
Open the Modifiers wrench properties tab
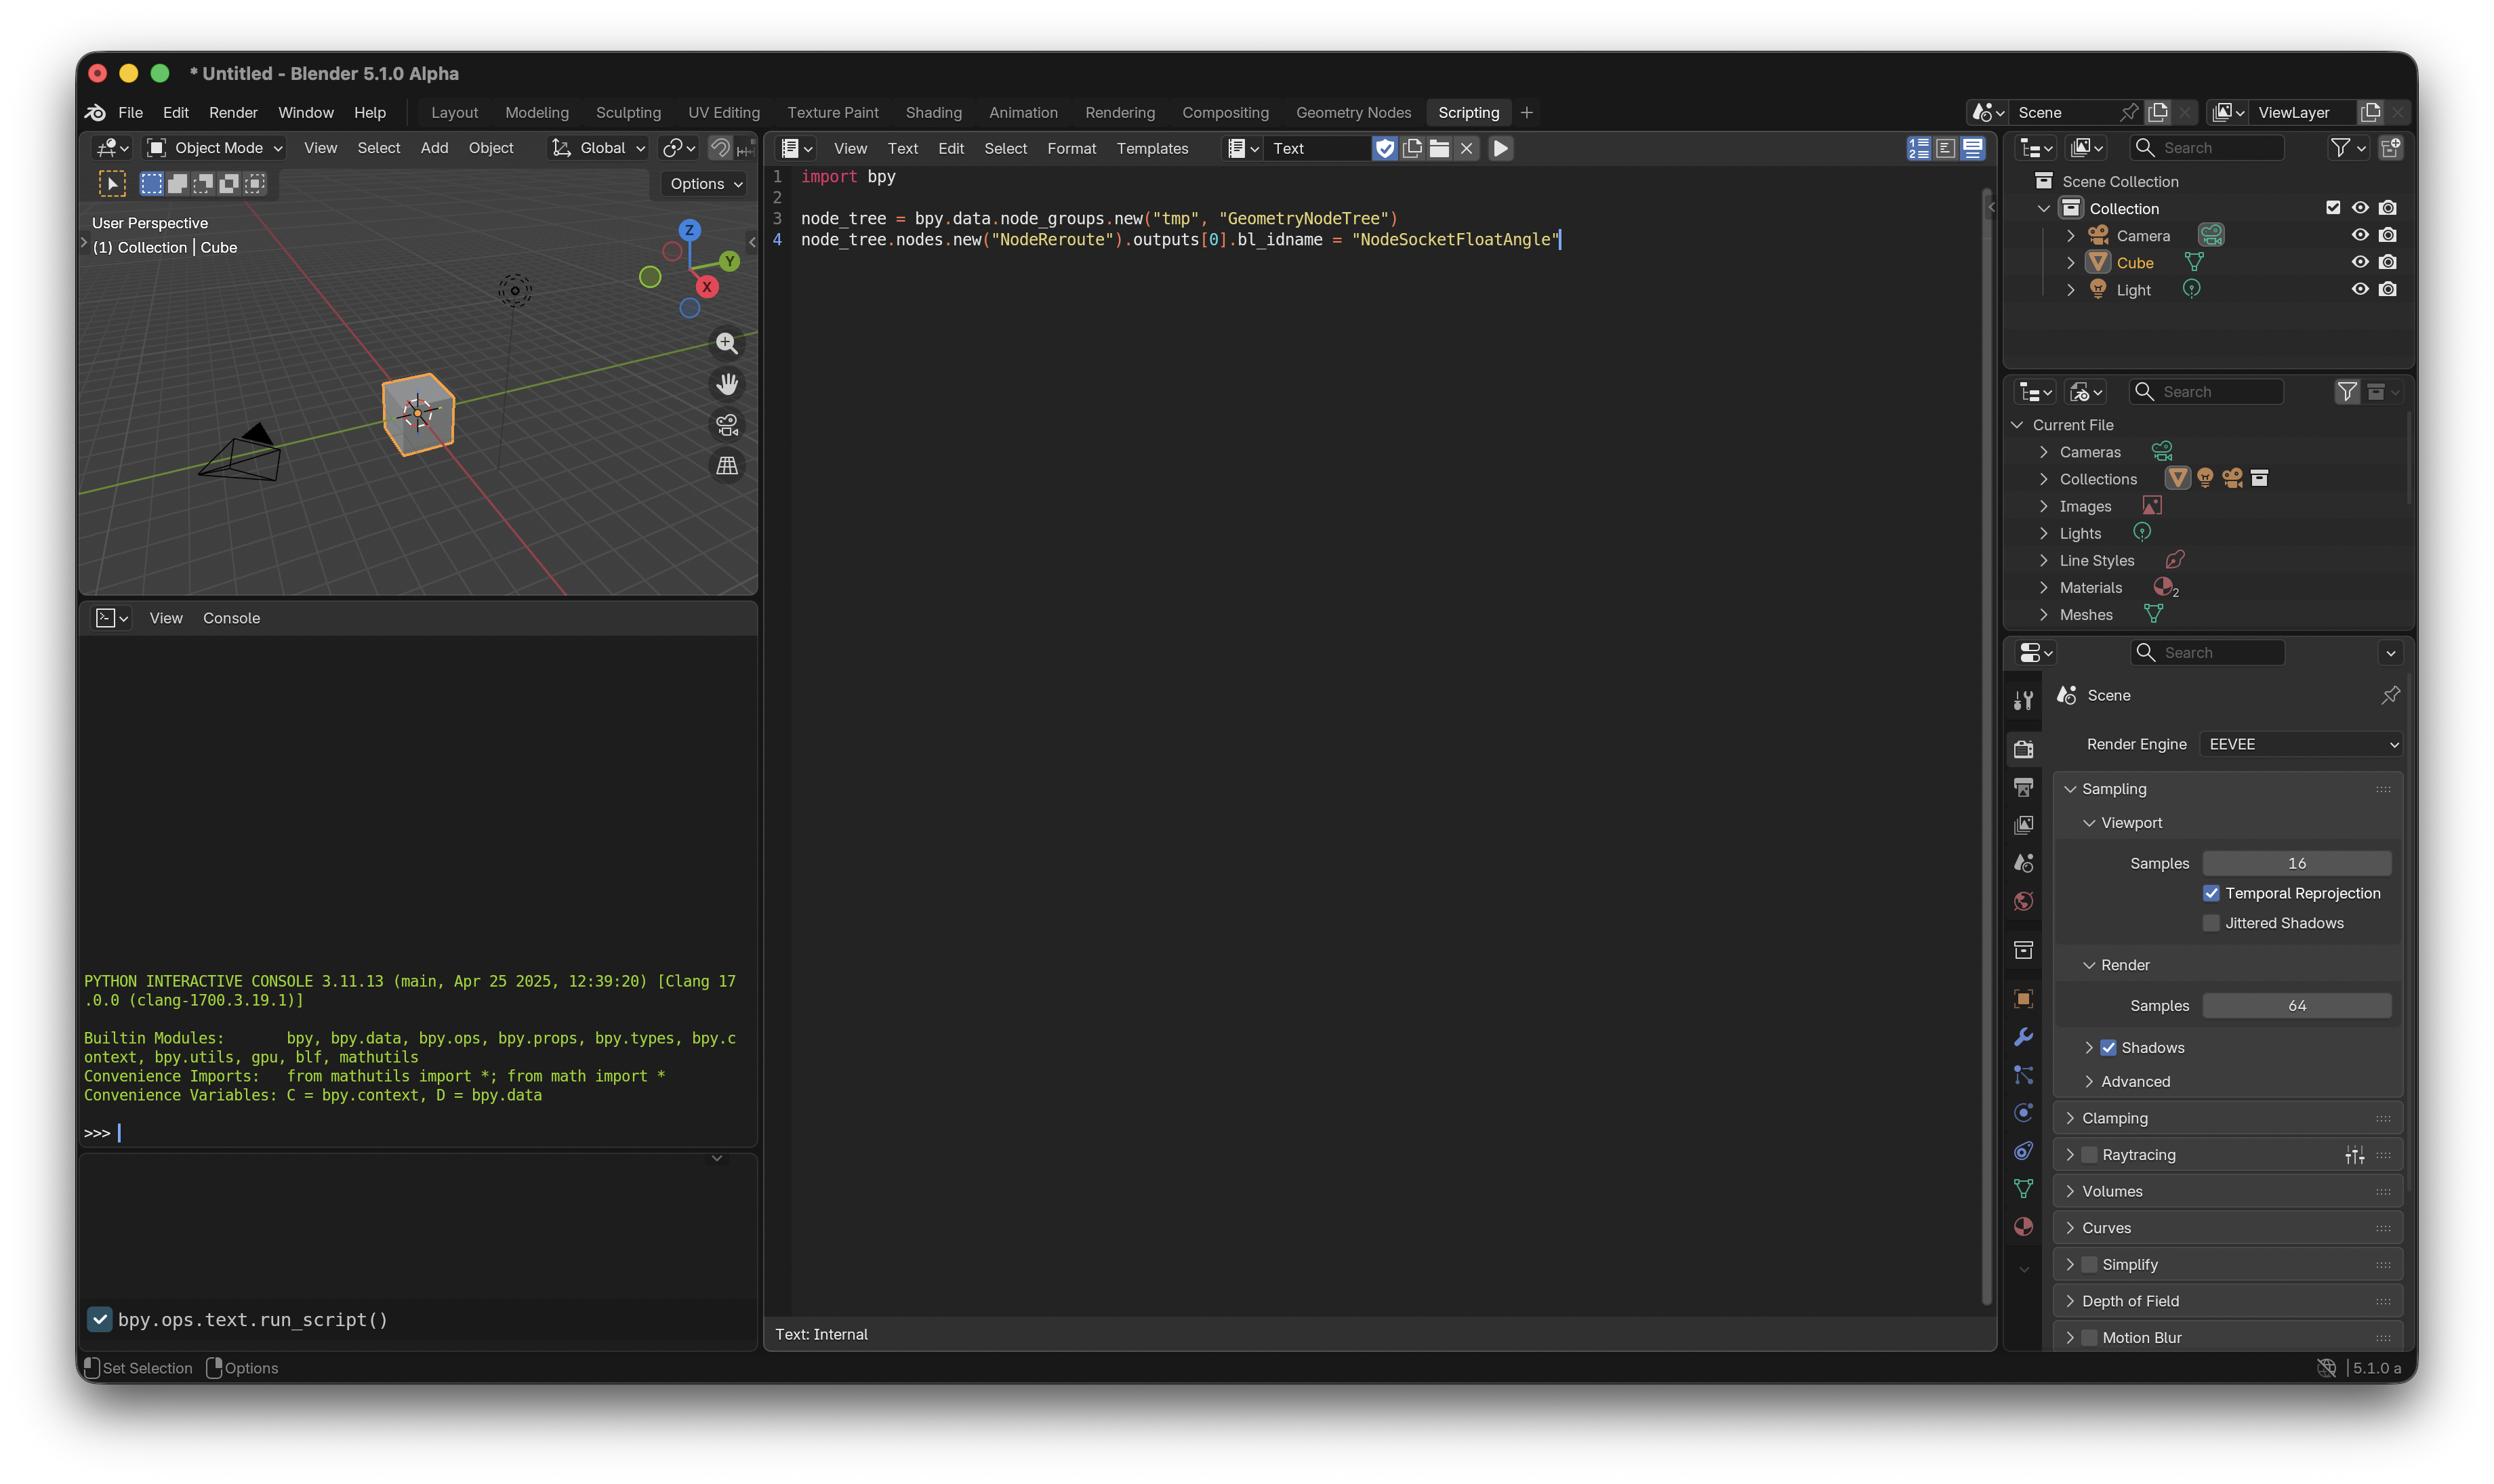2024,1037
